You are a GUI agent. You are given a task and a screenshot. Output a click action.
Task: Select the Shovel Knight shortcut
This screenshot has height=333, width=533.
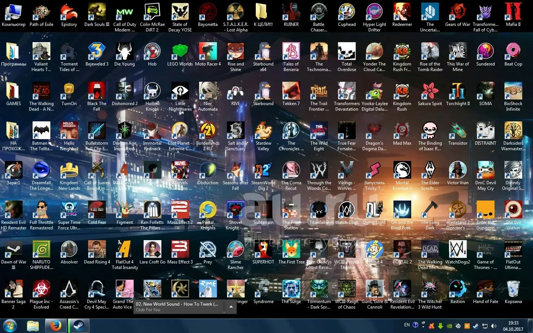coord(236,215)
